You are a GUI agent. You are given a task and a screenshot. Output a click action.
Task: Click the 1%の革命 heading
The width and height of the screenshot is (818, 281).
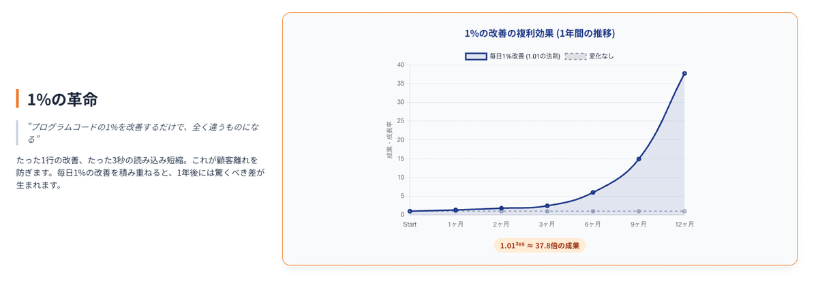[62, 99]
